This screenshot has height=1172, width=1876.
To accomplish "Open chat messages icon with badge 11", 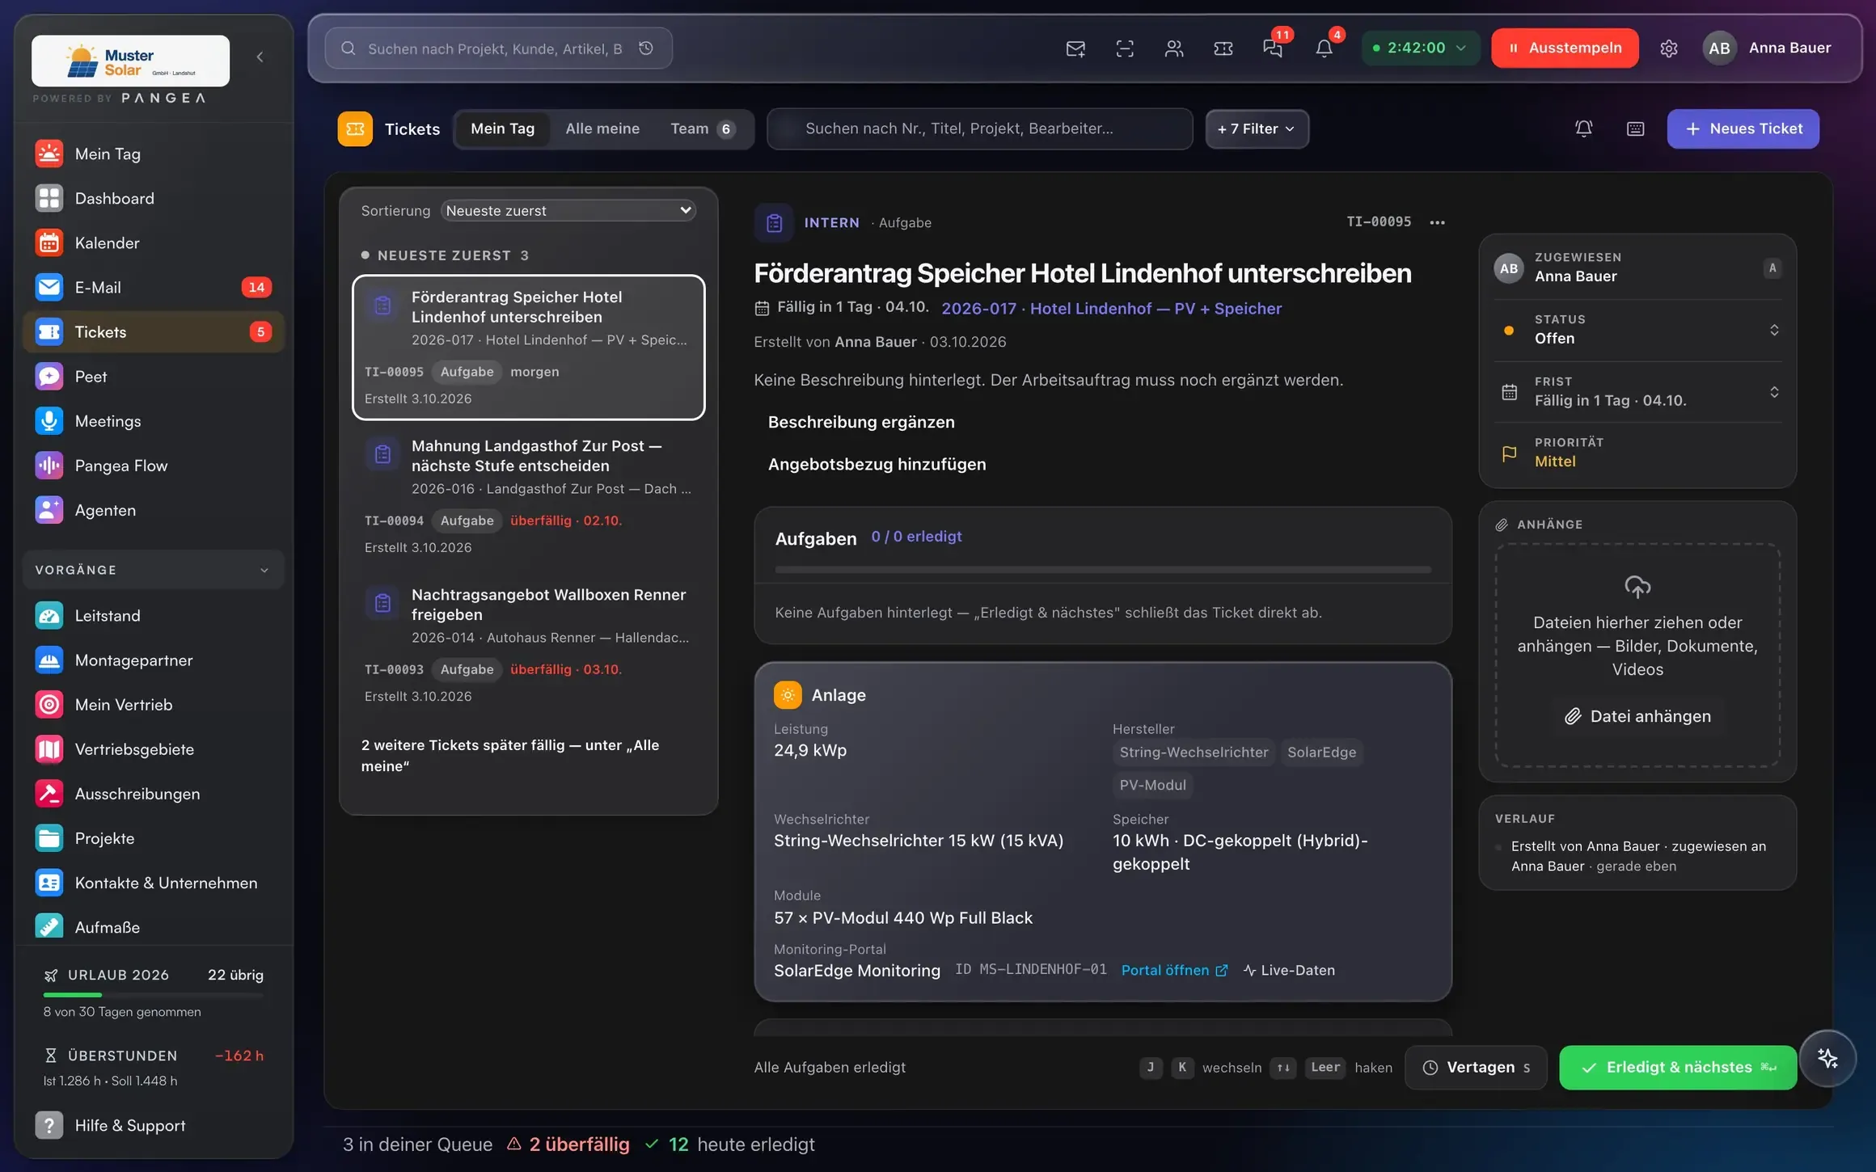I will tap(1274, 48).
